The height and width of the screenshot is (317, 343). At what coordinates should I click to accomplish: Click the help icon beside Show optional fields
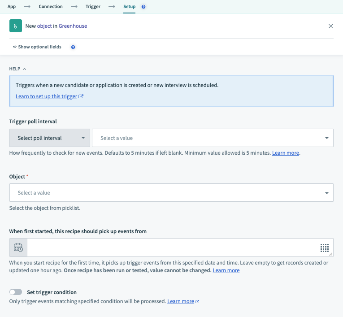(x=73, y=47)
